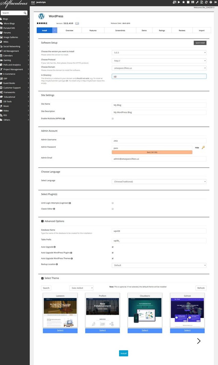Click the random password key icon
Viewport: 218px width, 365px height.
click(203, 148)
